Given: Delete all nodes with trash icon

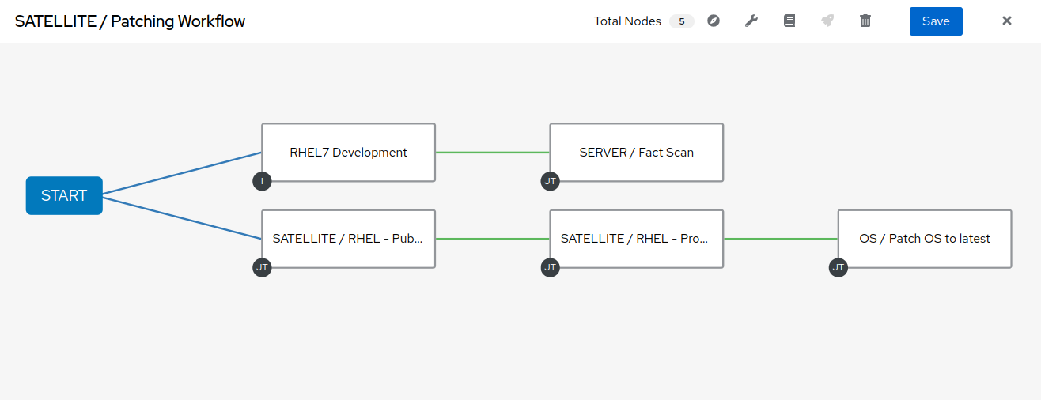Looking at the screenshot, I should (865, 21).
